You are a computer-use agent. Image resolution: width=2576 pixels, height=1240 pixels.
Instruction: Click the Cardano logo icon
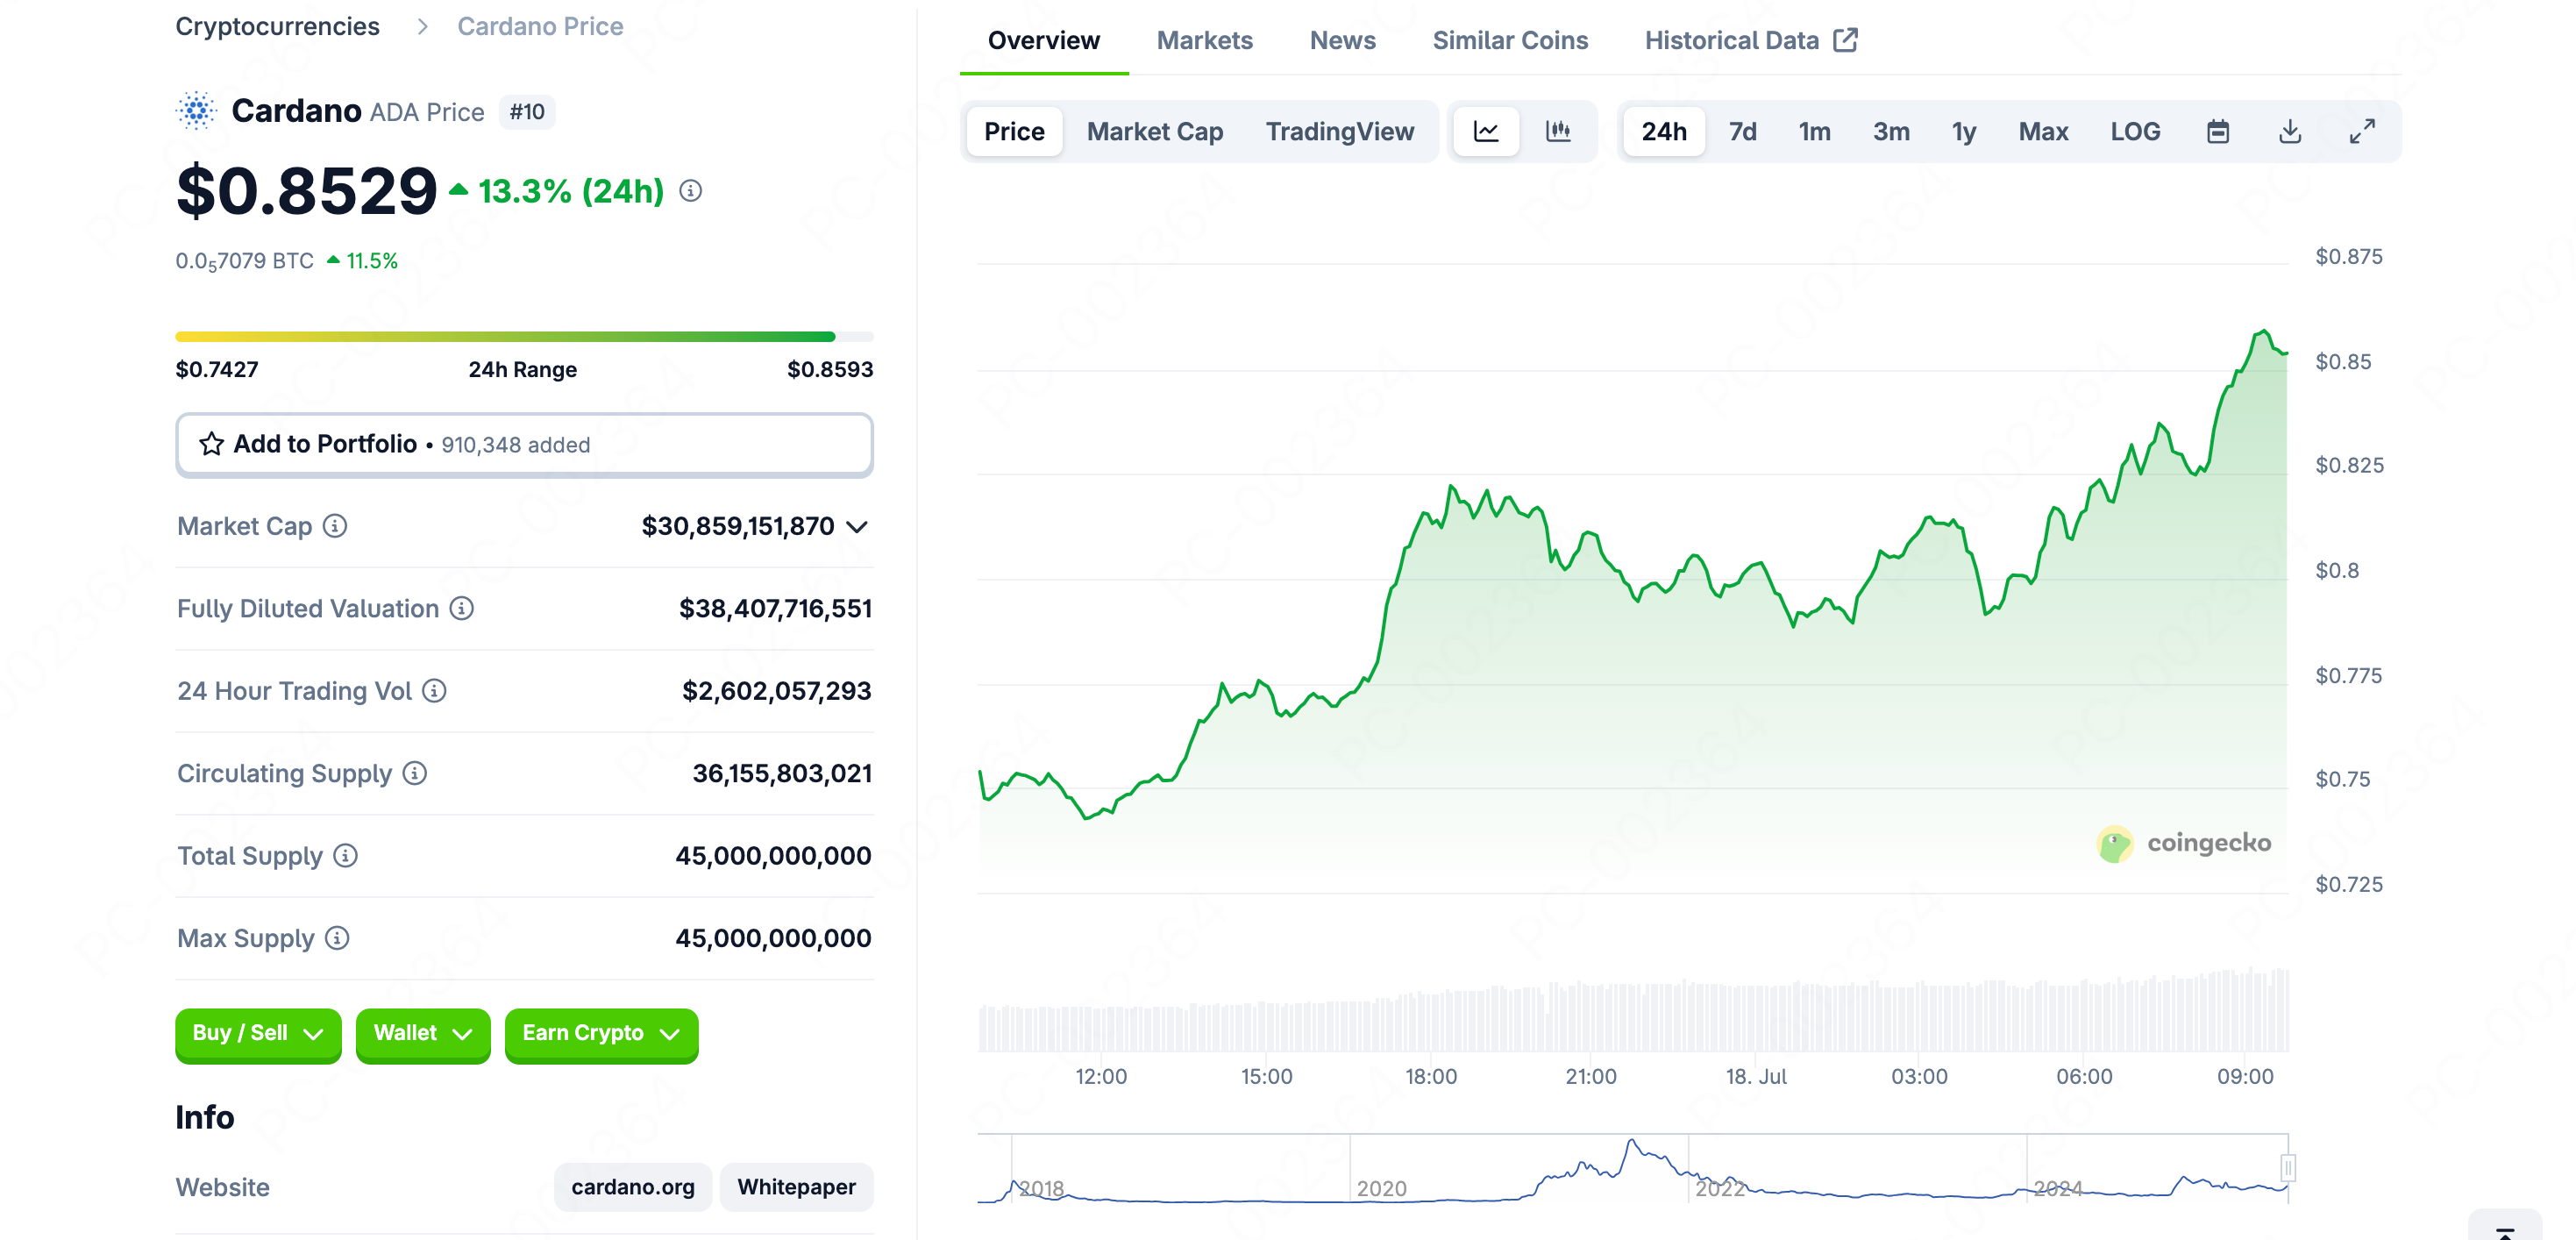point(197,111)
